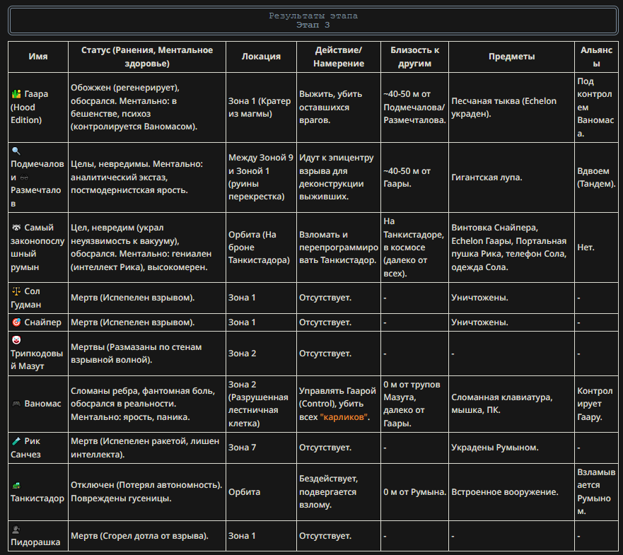Click the Имя column header
623x555 pixels.
tap(38, 57)
